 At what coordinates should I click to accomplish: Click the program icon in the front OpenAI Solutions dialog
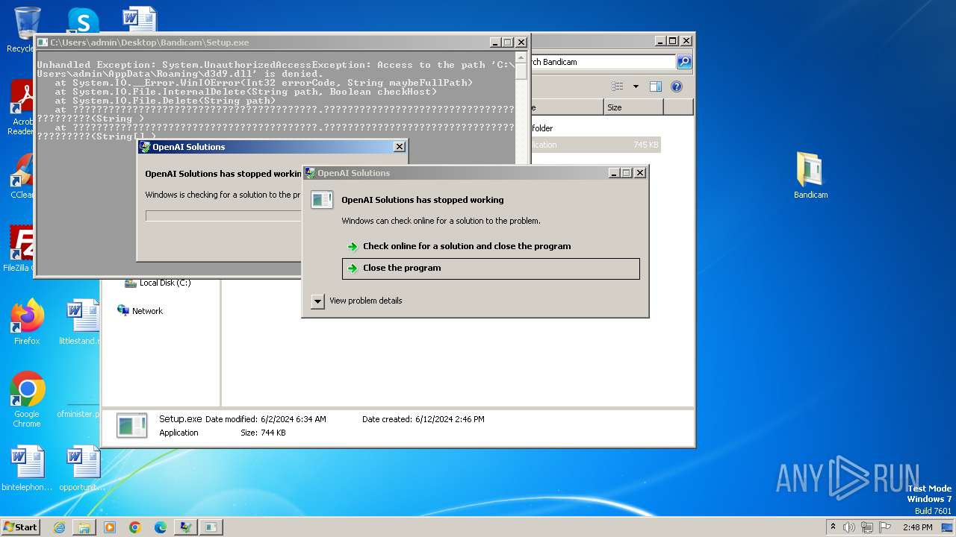point(322,200)
